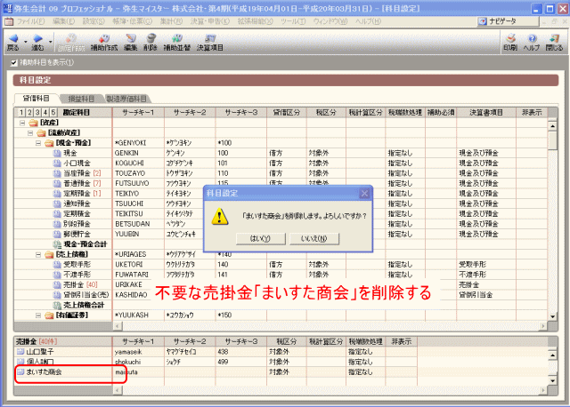The width and height of the screenshot is (570, 407).
Task: Click the 売上債権合計 total row
Action: click(84, 305)
